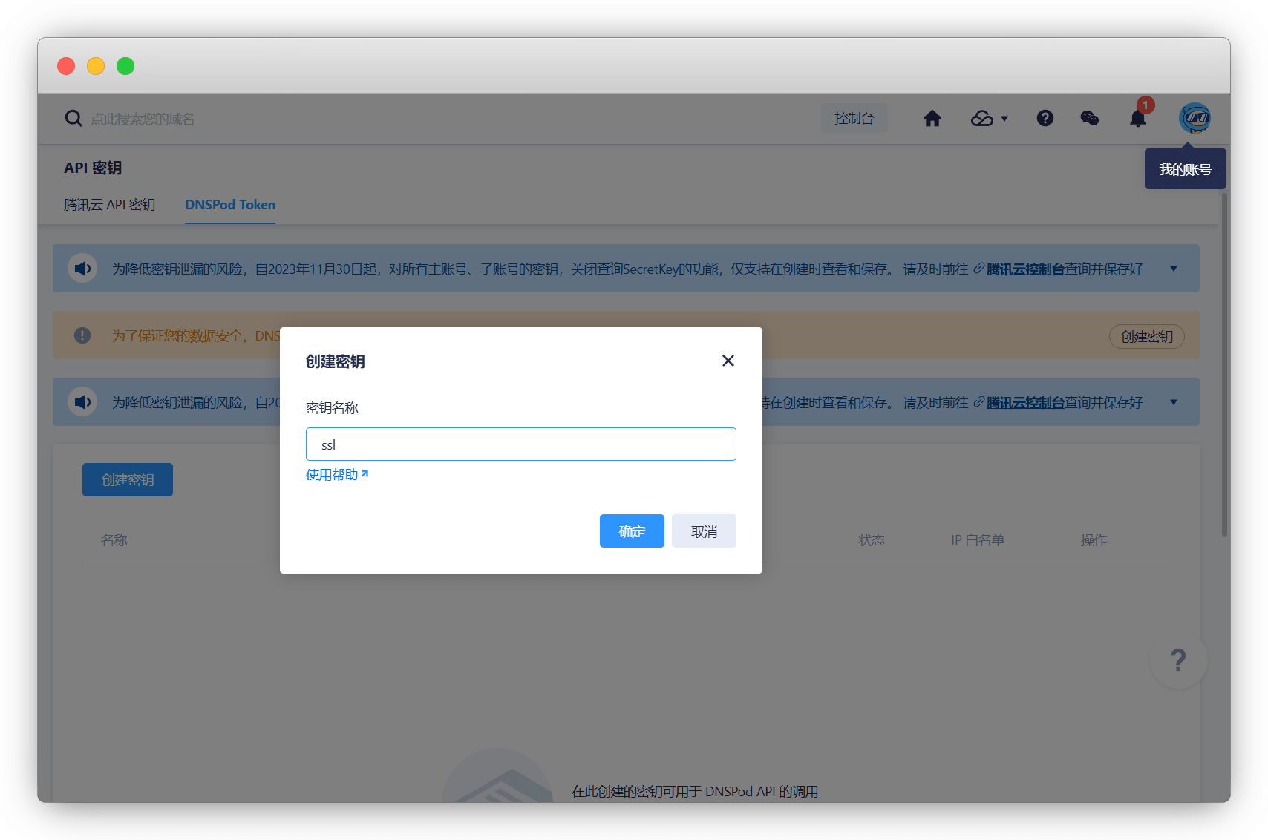Focus the 密钥名称 input field

520,444
